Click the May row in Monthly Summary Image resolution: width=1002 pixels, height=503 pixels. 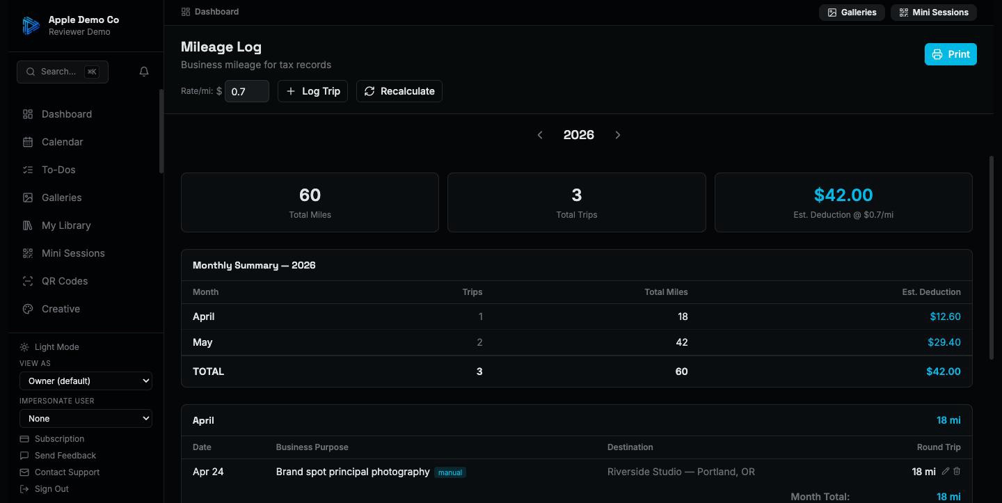point(577,342)
